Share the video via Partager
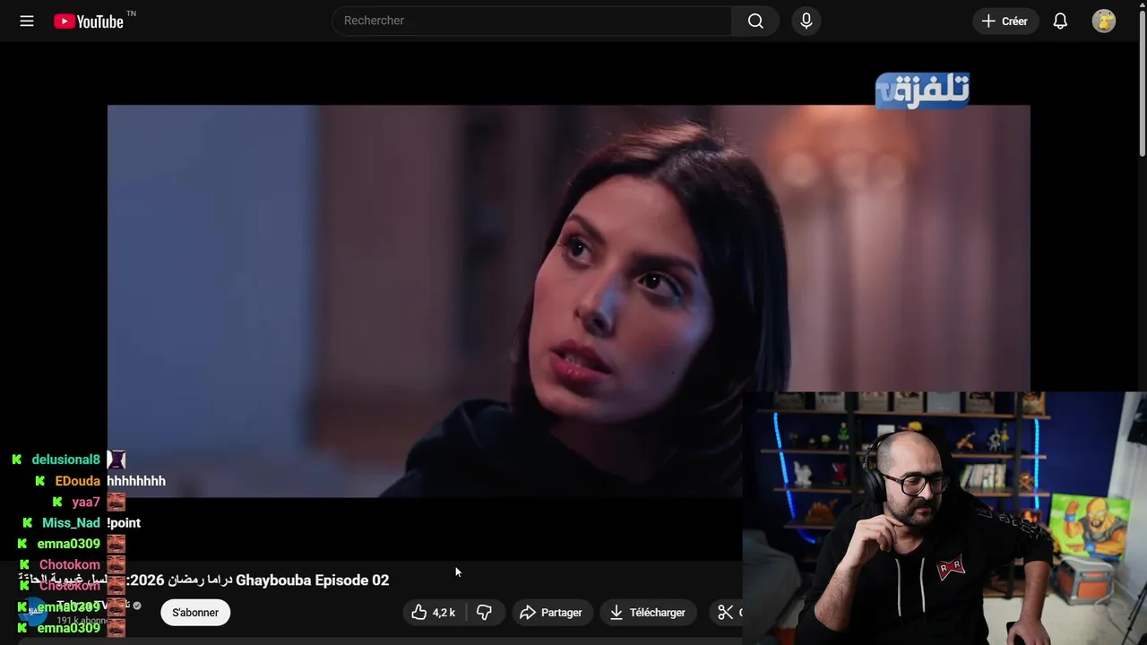This screenshot has width=1147, height=645. click(x=552, y=613)
